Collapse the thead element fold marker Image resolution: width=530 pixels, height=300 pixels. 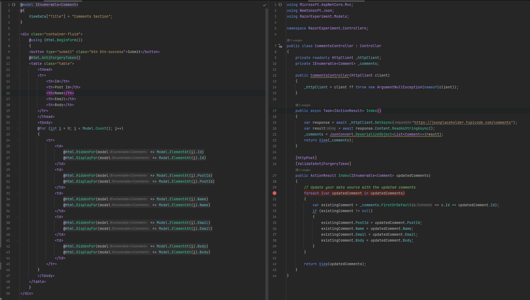coord(18,70)
